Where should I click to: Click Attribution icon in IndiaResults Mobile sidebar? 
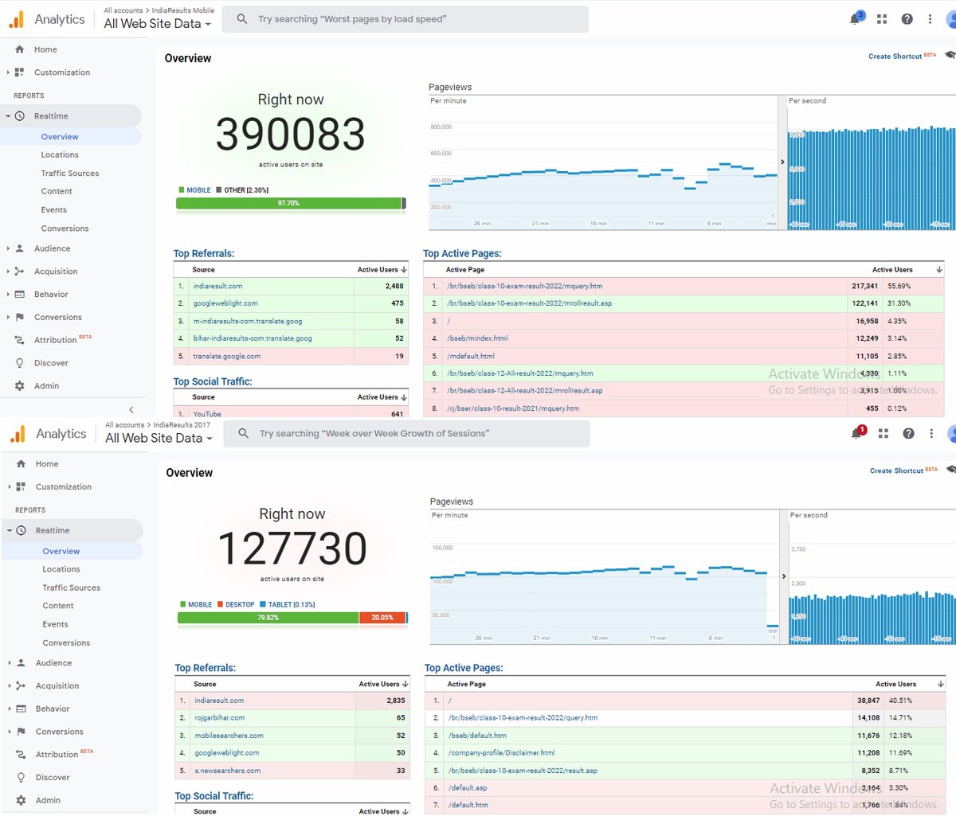coord(20,340)
